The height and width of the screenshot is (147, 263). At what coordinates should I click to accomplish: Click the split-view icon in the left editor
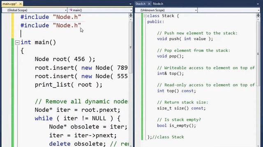coord(131,16)
